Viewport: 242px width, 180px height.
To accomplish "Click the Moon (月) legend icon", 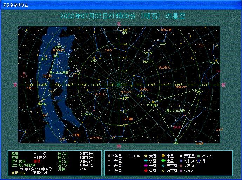I will point(198,161).
